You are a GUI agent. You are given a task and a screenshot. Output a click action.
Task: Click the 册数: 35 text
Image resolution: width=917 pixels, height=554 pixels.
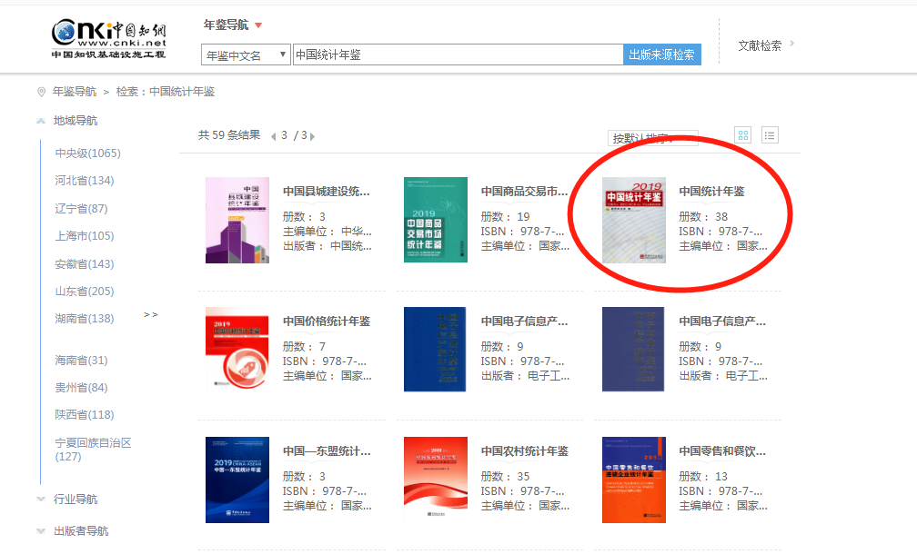[505, 477]
